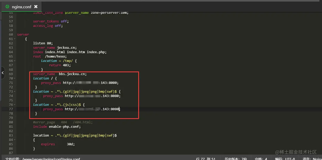Click location regex line 83 for images

coord(75,135)
